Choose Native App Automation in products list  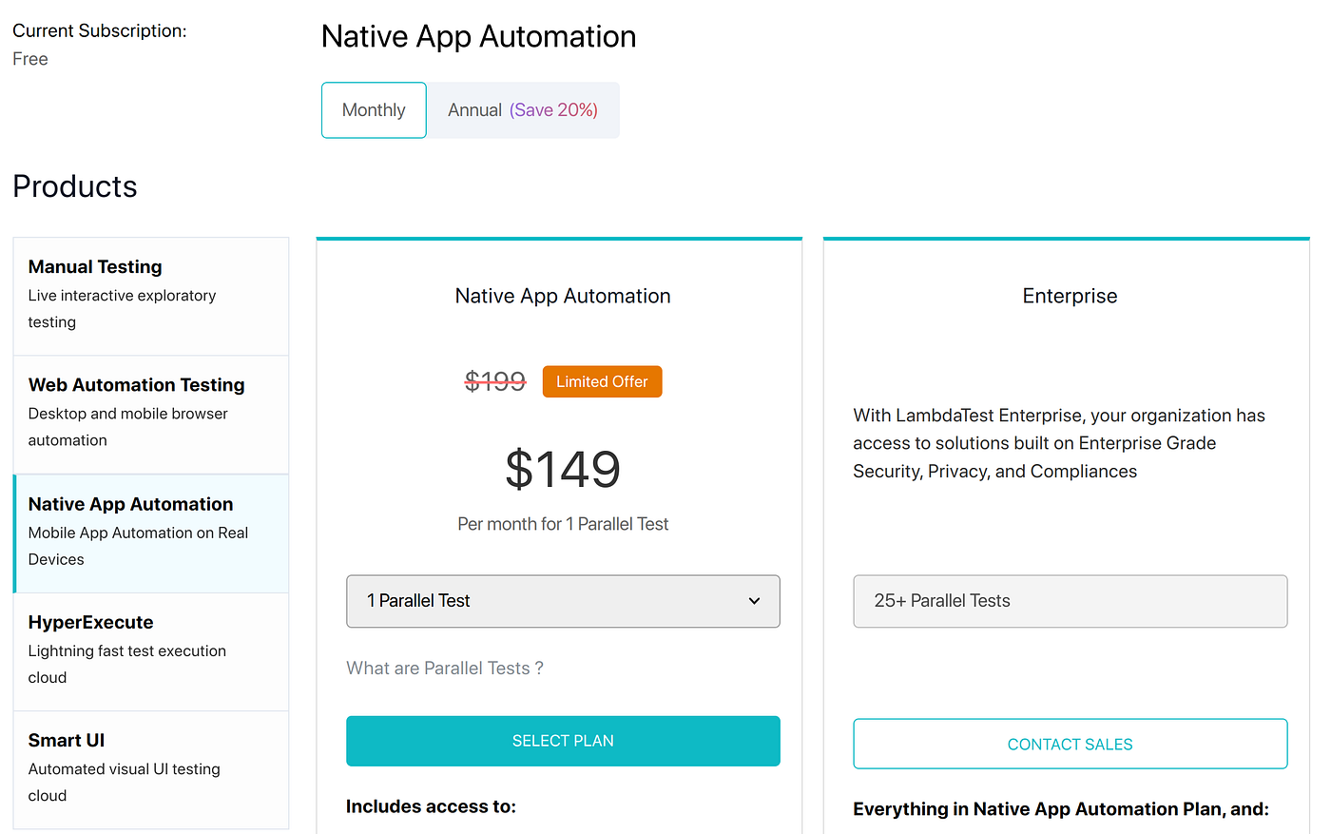(x=151, y=533)
